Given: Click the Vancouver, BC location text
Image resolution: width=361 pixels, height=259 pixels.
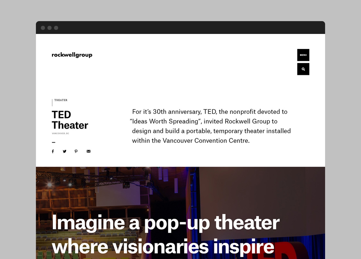Looking at the screenshot, I should click(x=60, y=134).
